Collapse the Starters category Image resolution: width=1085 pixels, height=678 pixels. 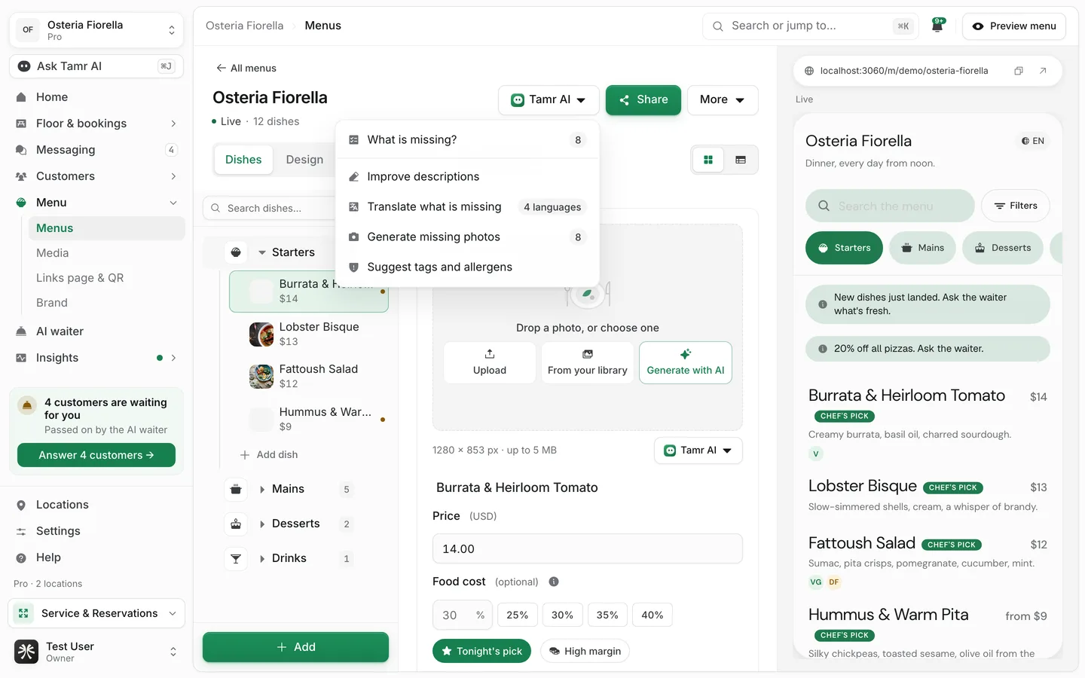tap(262, 252)
